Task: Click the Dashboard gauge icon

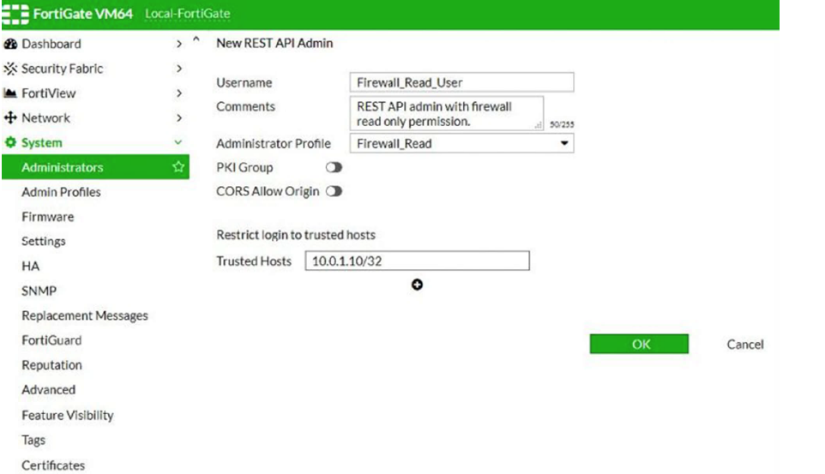Action: tap(10, 45)
